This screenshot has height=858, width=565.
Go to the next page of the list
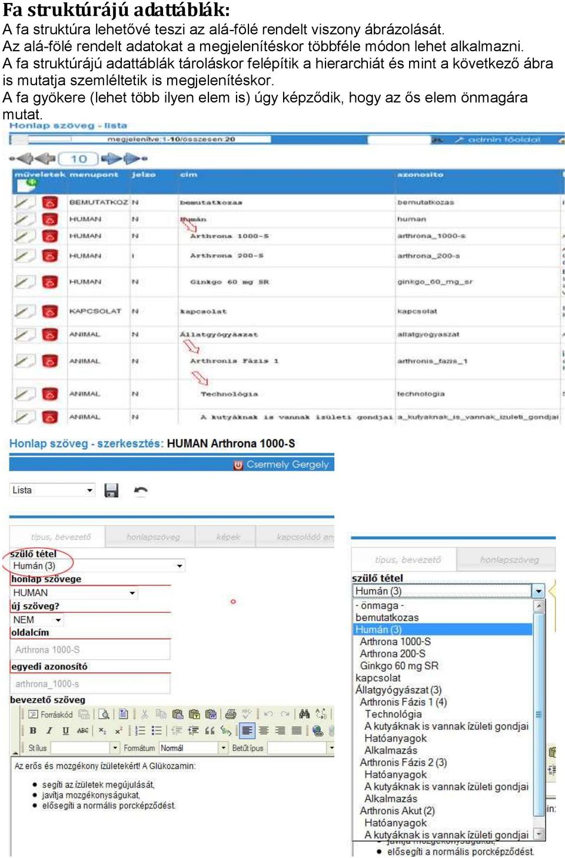111,158
